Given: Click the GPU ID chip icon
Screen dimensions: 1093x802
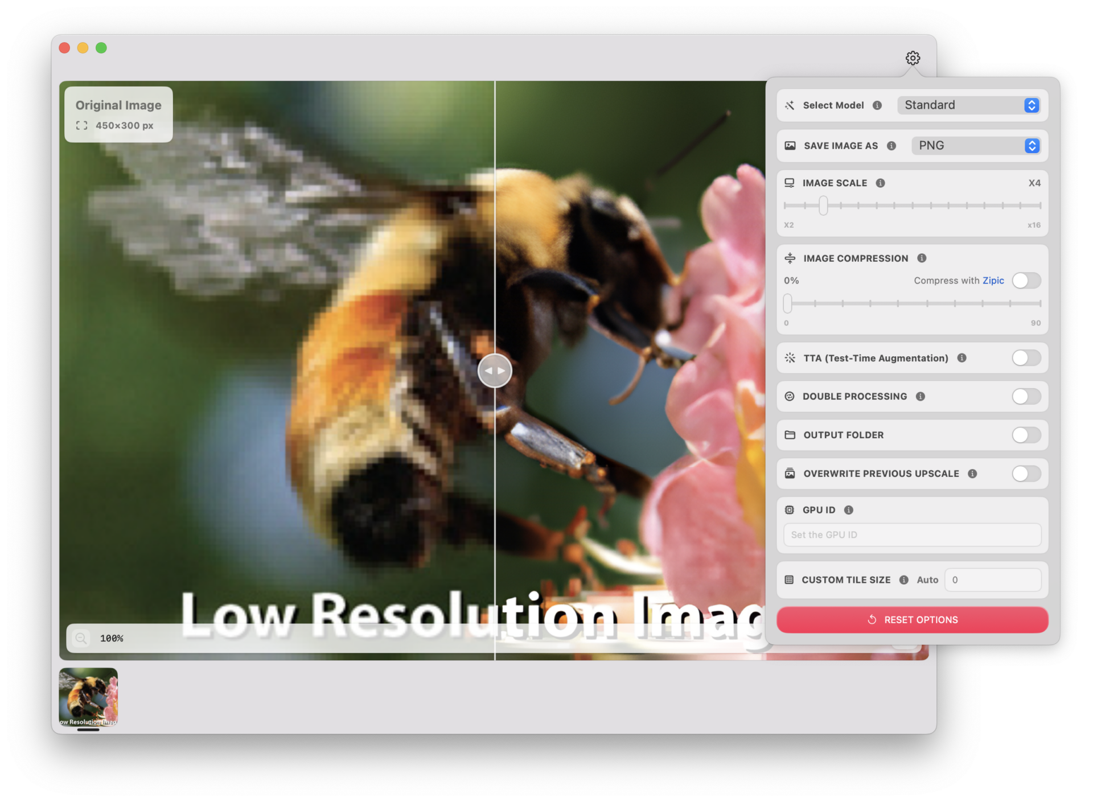Looking at the screenshot, I should [x=790, y=509].
